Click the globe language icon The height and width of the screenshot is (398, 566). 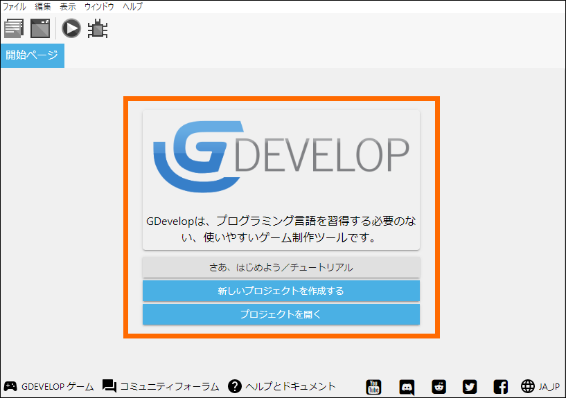coord(527,386)
